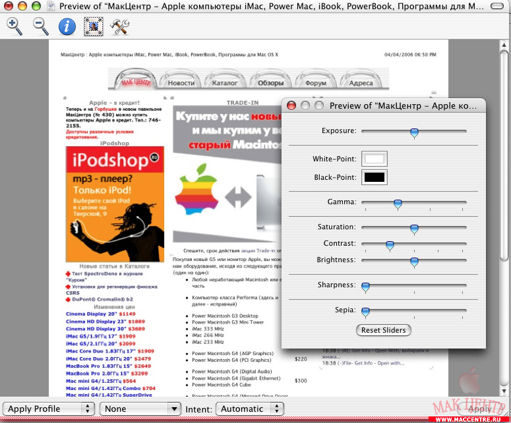Click the Contrast slider thumb
This screenshot has width=511, height=423.
pos(390,246)
